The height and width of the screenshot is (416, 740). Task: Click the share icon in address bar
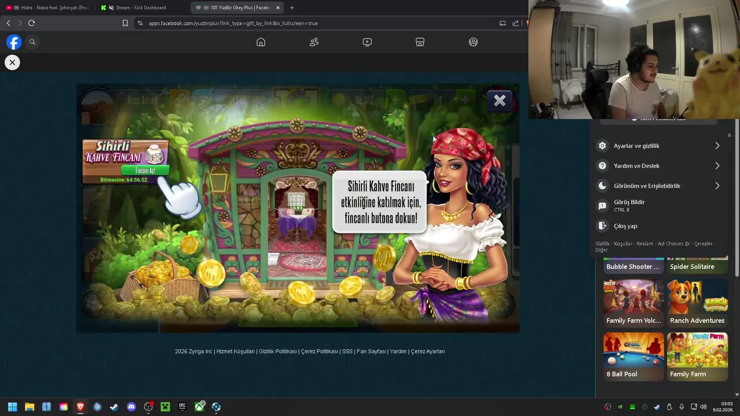click(516, 23)
